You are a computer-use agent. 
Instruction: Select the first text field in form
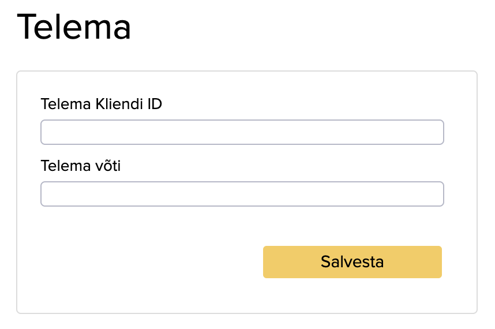click(x=242, y=132)
